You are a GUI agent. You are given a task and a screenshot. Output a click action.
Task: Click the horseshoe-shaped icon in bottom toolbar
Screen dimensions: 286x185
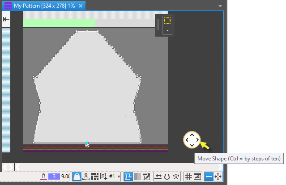[x=167, y=177]
